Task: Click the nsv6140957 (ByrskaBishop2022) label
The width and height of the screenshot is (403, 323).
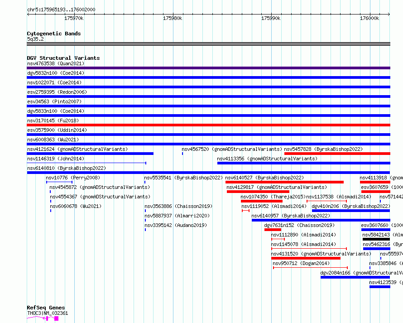Action: point(291,216)
